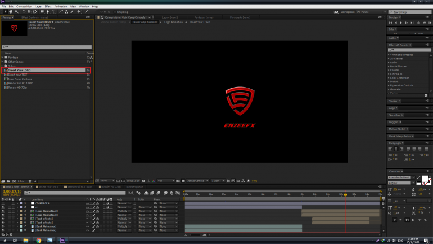Hide layer 3 Logo Animation visibility
Screen dimensions: 433x244
coord(3,211)
